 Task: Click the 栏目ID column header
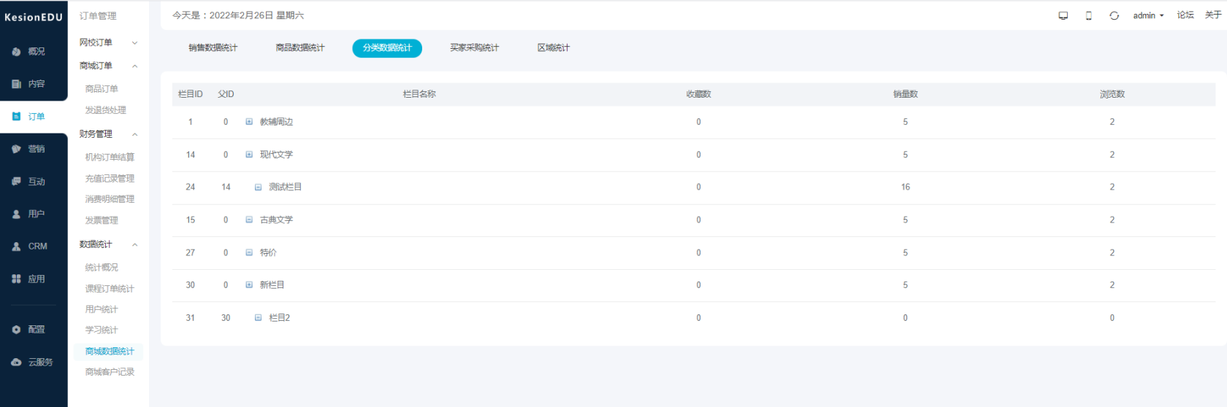coord(191,94)
